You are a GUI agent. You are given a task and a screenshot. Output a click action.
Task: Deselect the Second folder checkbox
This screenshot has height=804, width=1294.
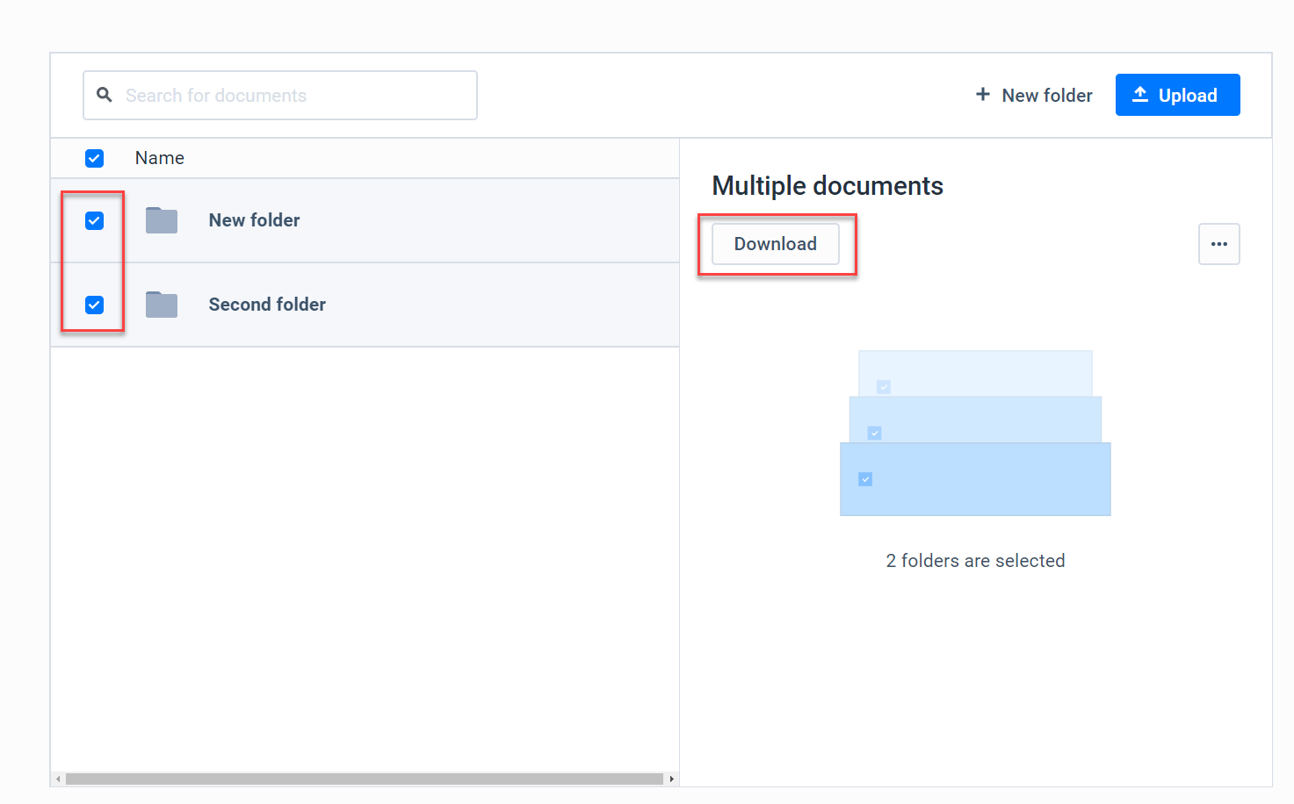94,305
